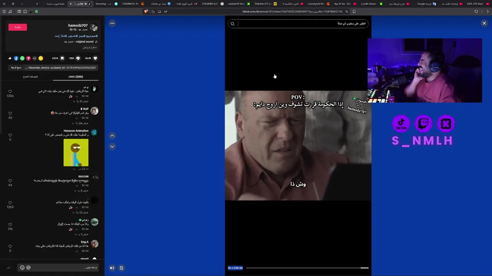Reload the page with the refresh icon
This screenshot has height=276, width=492.
click(x=476, y=11)
